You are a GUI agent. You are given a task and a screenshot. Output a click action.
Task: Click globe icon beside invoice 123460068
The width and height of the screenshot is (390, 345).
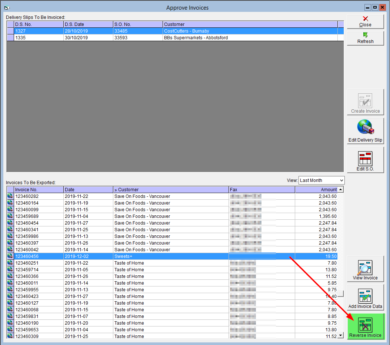[10, 310]
